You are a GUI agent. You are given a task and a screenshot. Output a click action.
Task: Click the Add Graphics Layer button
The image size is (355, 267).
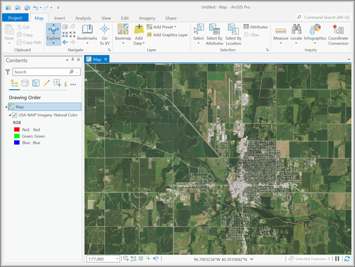(x=167, y=35)
